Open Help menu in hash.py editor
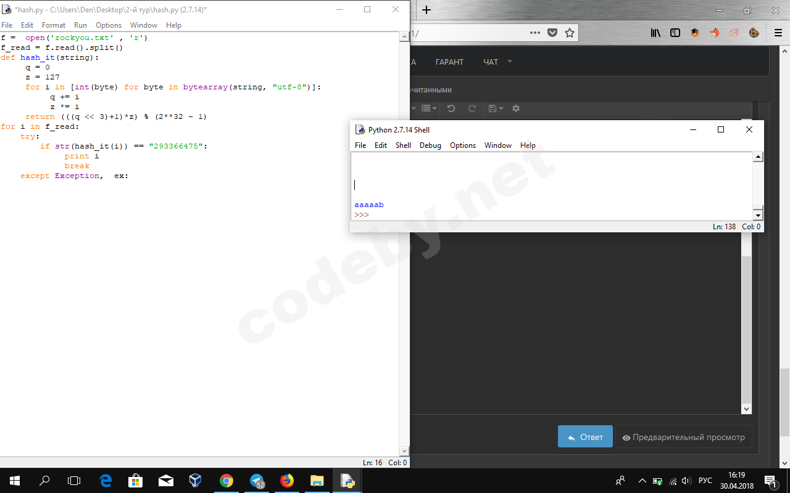Image resolution: width=790 pixels, height=493 pixels. point(174,25)
